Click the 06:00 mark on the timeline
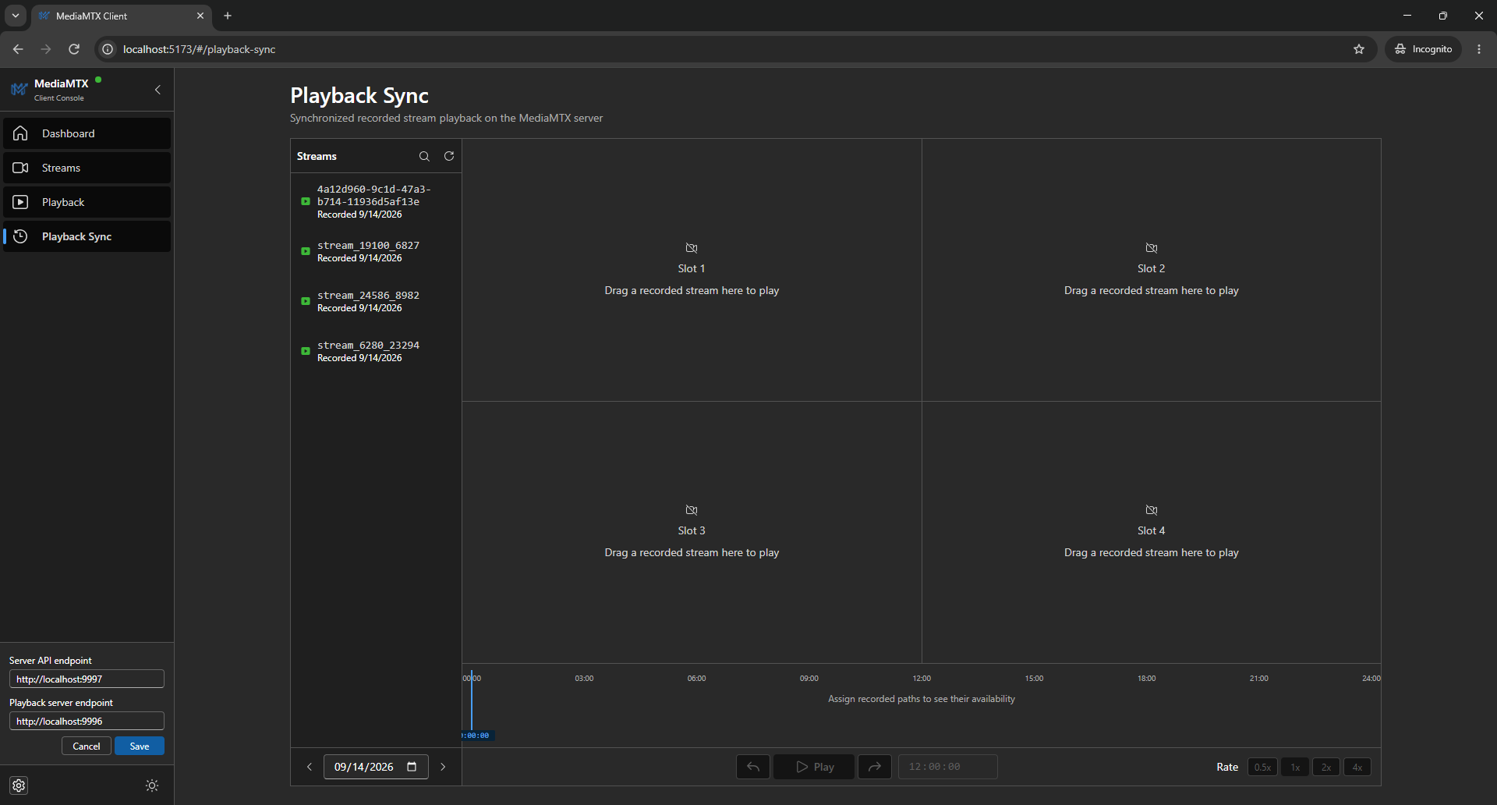 [x=696, y=679]
